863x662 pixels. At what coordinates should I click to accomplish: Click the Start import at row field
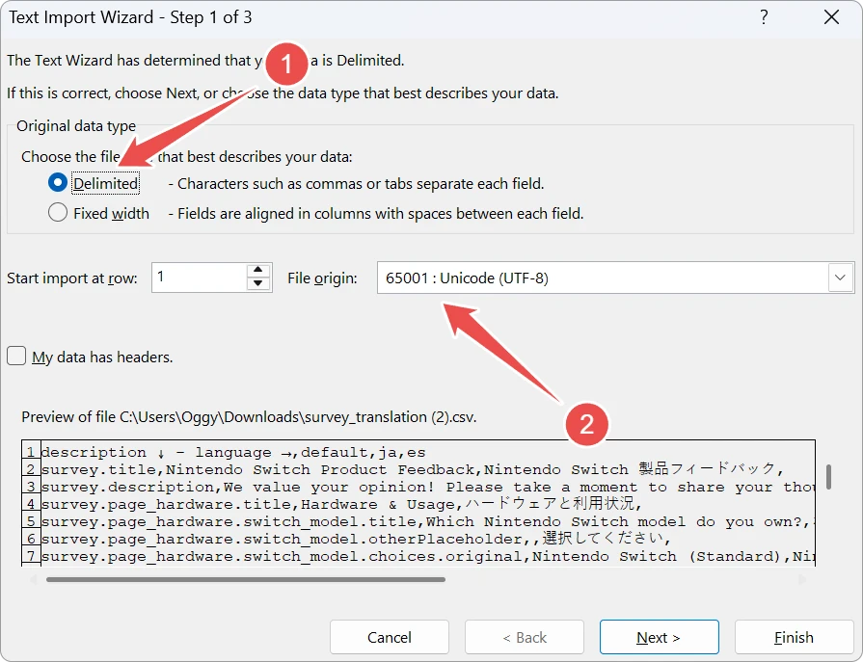coord(198,278)
